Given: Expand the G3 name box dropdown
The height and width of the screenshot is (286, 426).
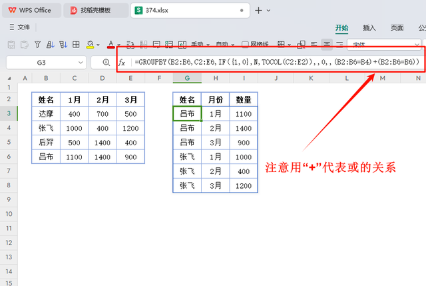Looking at the screenshot, I should 81,63.
